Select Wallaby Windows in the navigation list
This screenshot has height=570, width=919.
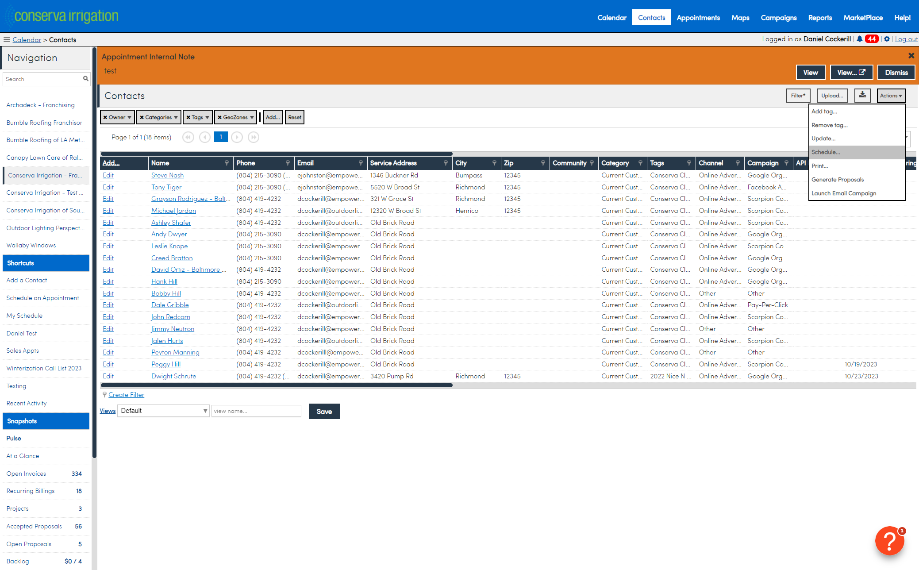click(x=31, y=245)
